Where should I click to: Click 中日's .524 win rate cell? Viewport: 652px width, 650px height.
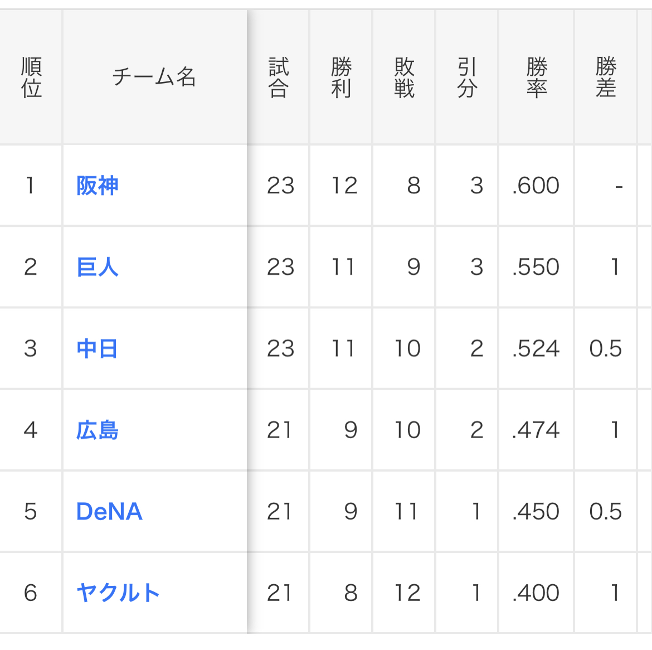click(536, 348)
